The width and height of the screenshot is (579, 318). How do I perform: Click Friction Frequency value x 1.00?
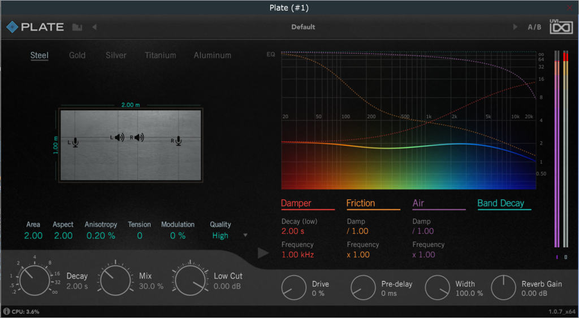point(358,255)
